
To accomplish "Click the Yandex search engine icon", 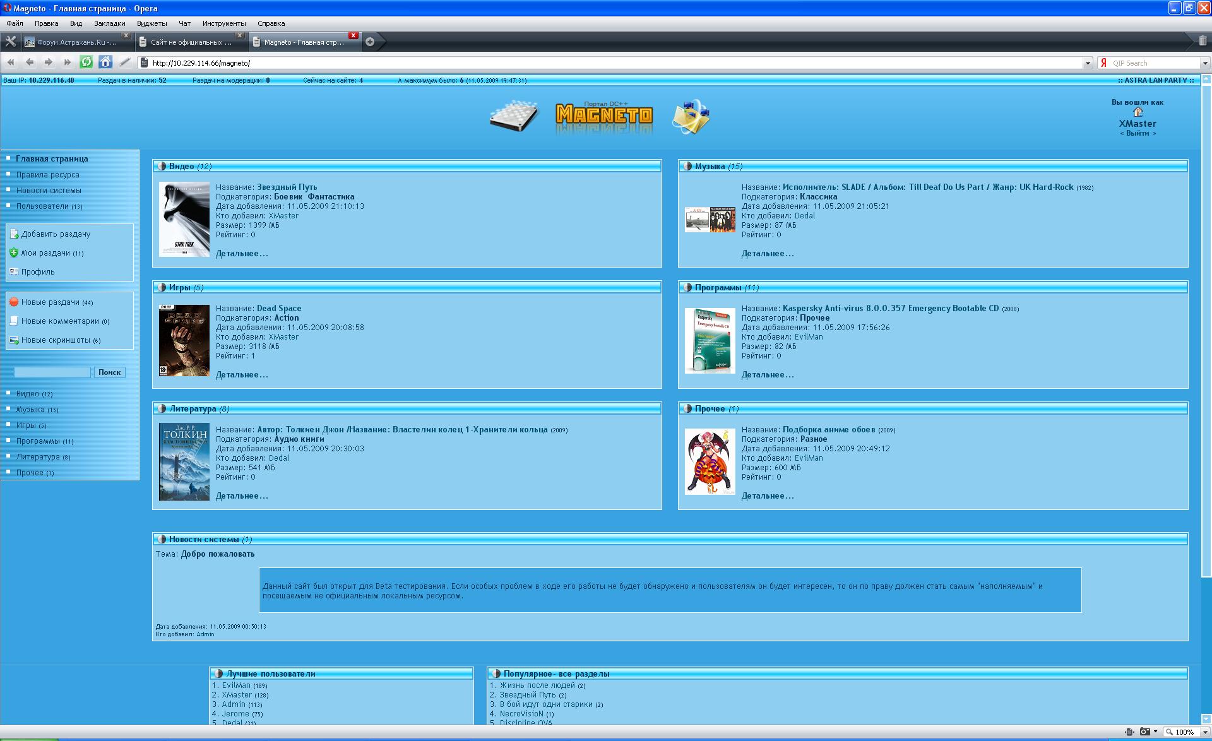I will 1104,63.
